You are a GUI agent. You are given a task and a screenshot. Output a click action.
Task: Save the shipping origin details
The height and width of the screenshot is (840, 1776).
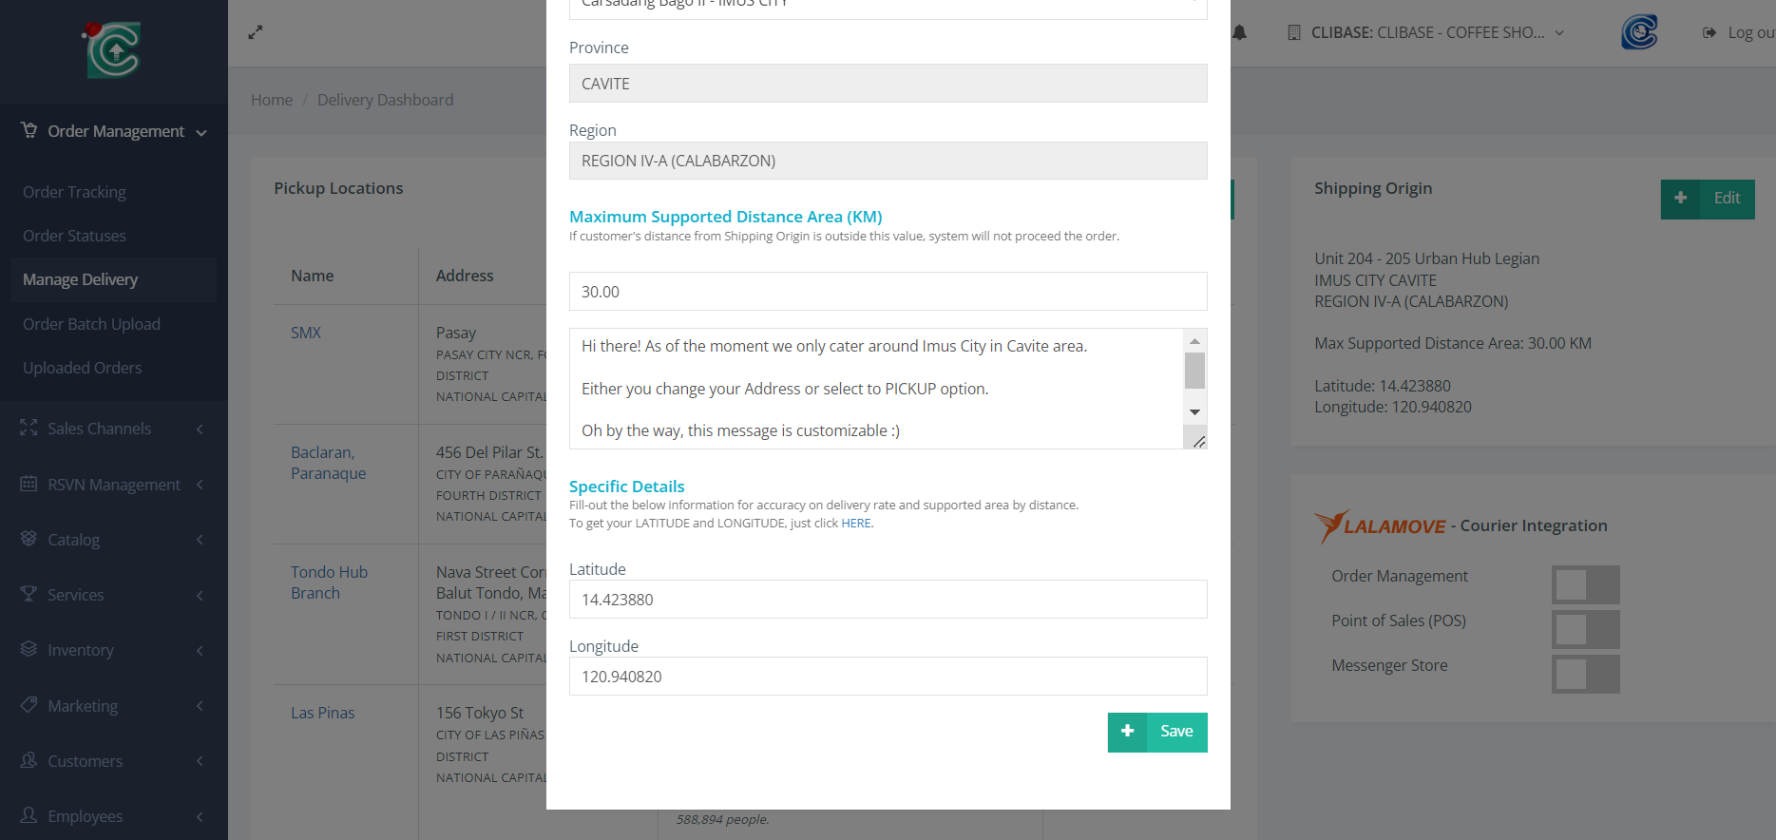[x=1156, y=732]
